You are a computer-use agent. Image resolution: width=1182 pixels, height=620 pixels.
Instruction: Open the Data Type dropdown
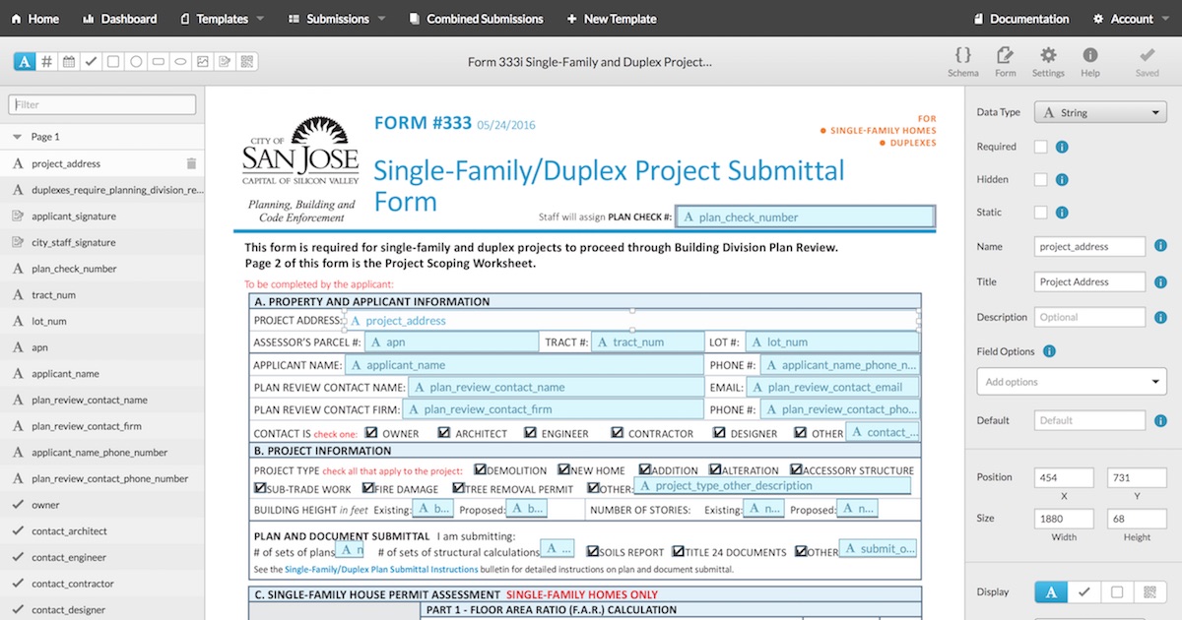[x=1099, y=111]
